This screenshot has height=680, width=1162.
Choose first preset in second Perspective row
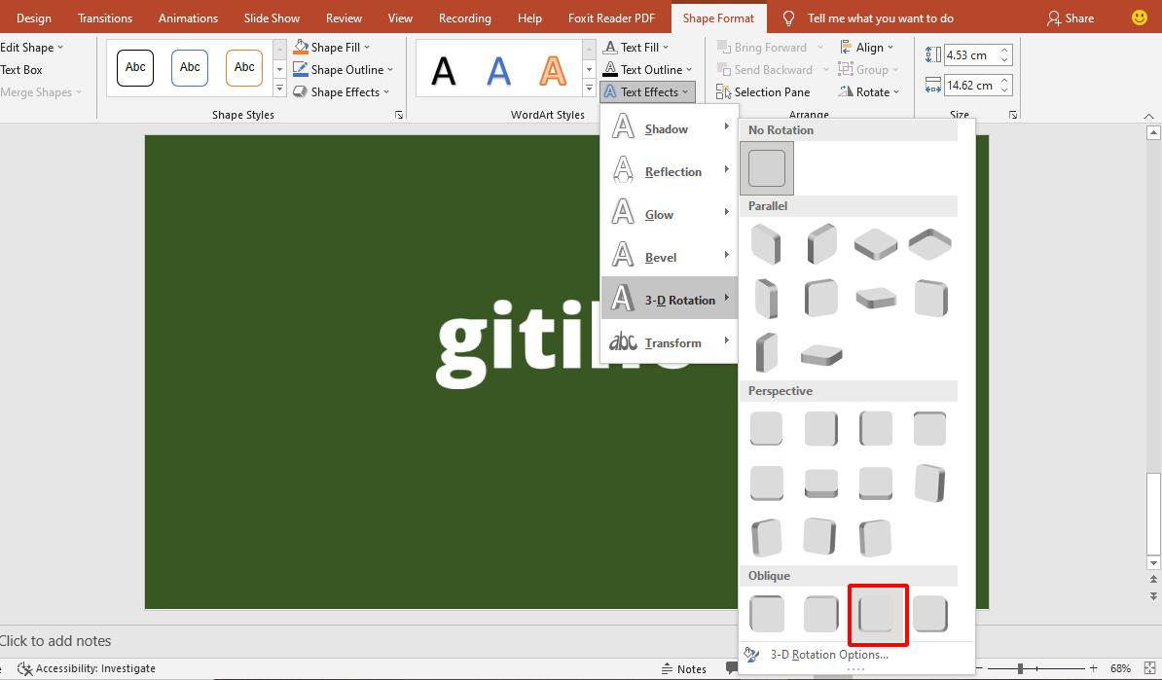(x=766, y=483)
